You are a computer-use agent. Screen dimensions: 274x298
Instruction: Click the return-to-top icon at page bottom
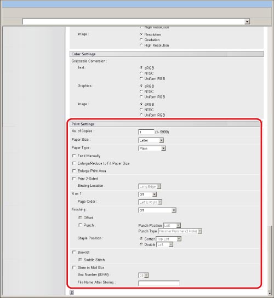(72, 293)
